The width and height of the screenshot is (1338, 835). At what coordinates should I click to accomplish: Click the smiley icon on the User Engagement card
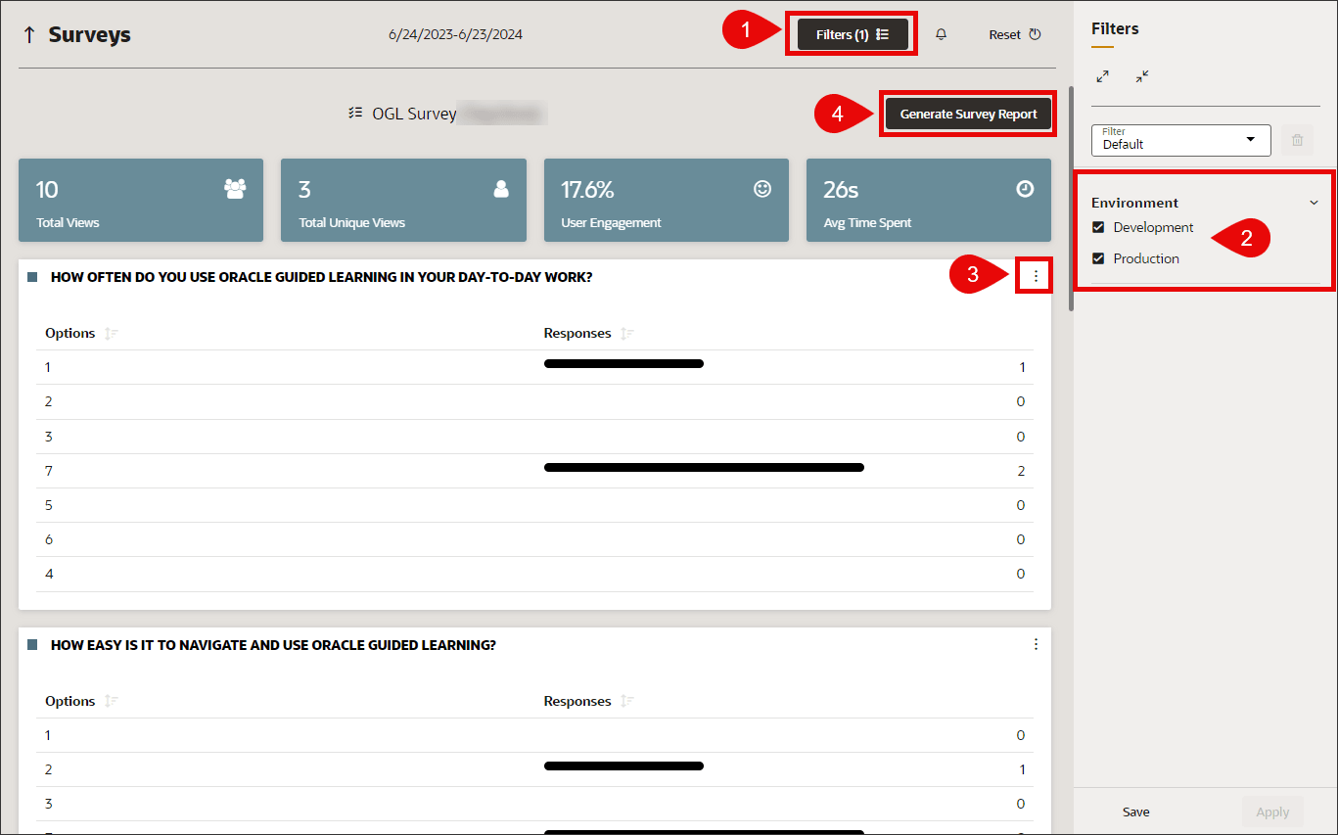point(762,189)
